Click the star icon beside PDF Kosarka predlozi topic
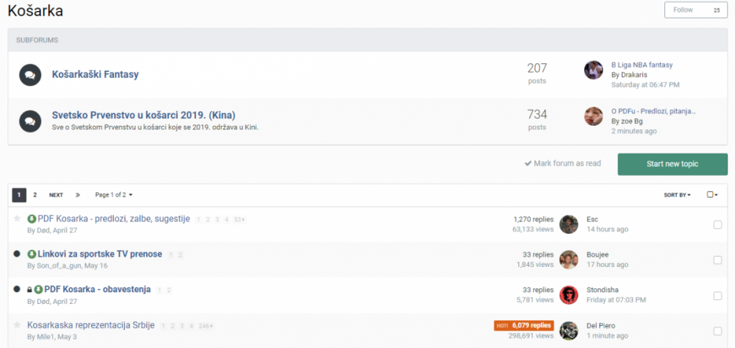Screen dimensions: 735x348 click(17, 219)
